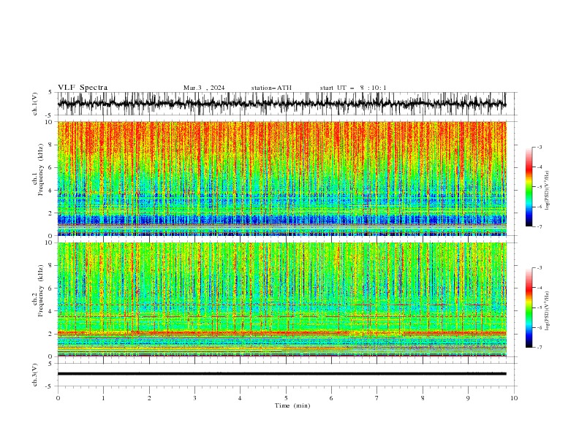Click the 'start UT = 8 :10: 1' label
This screenshot has height=447, width=579.
(353, 88)
